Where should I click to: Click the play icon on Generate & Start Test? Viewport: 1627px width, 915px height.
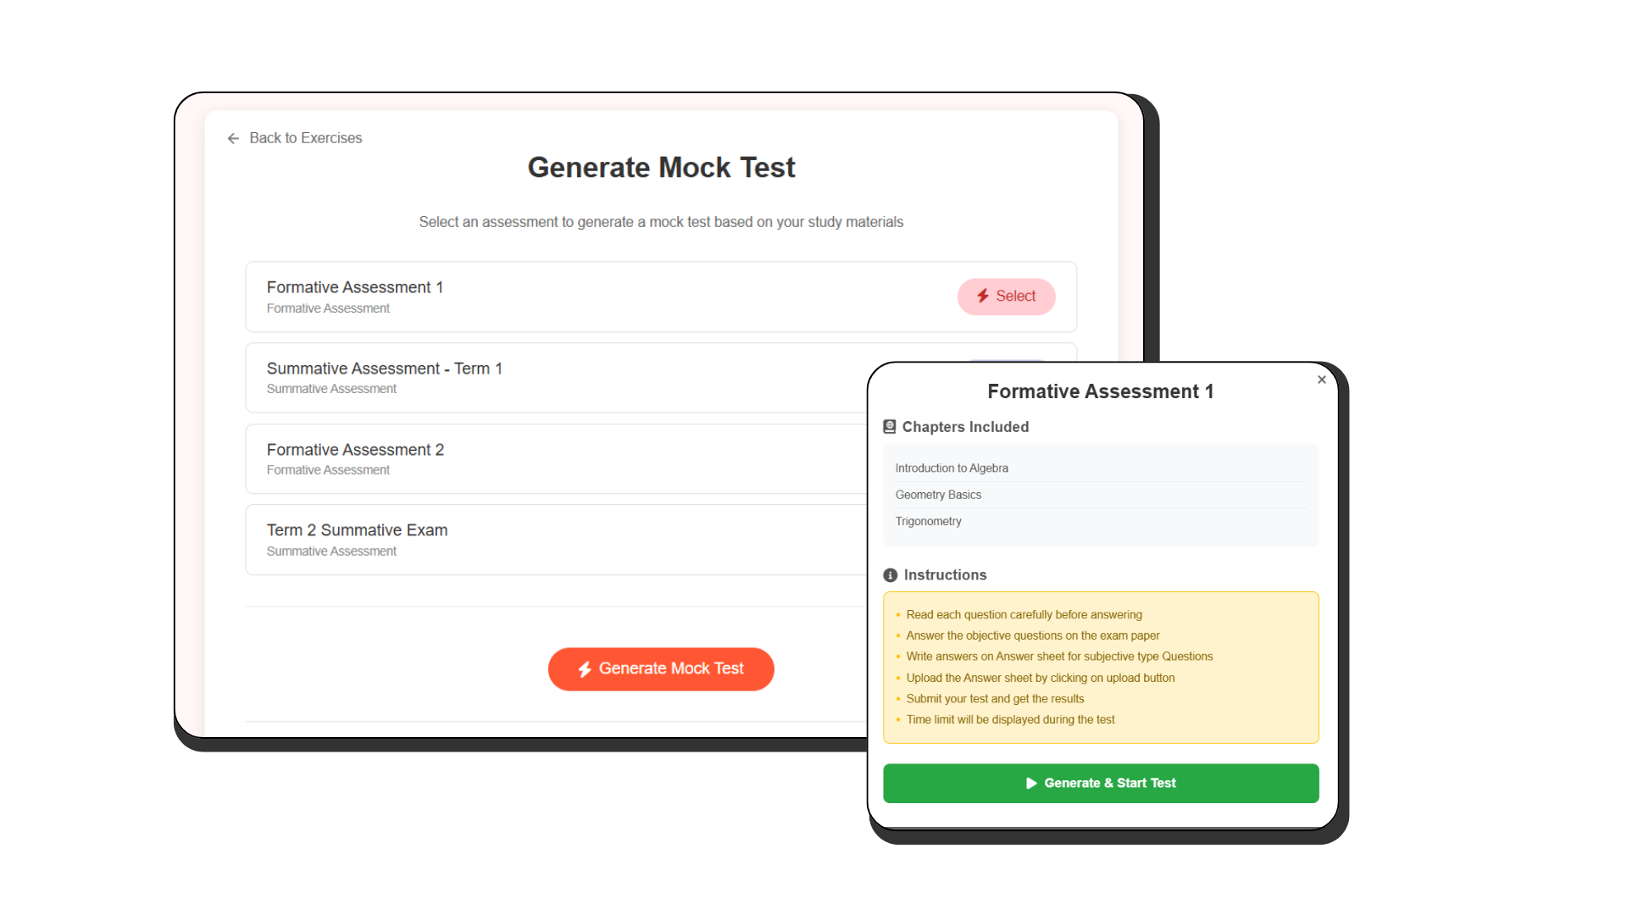(1030, 783)
